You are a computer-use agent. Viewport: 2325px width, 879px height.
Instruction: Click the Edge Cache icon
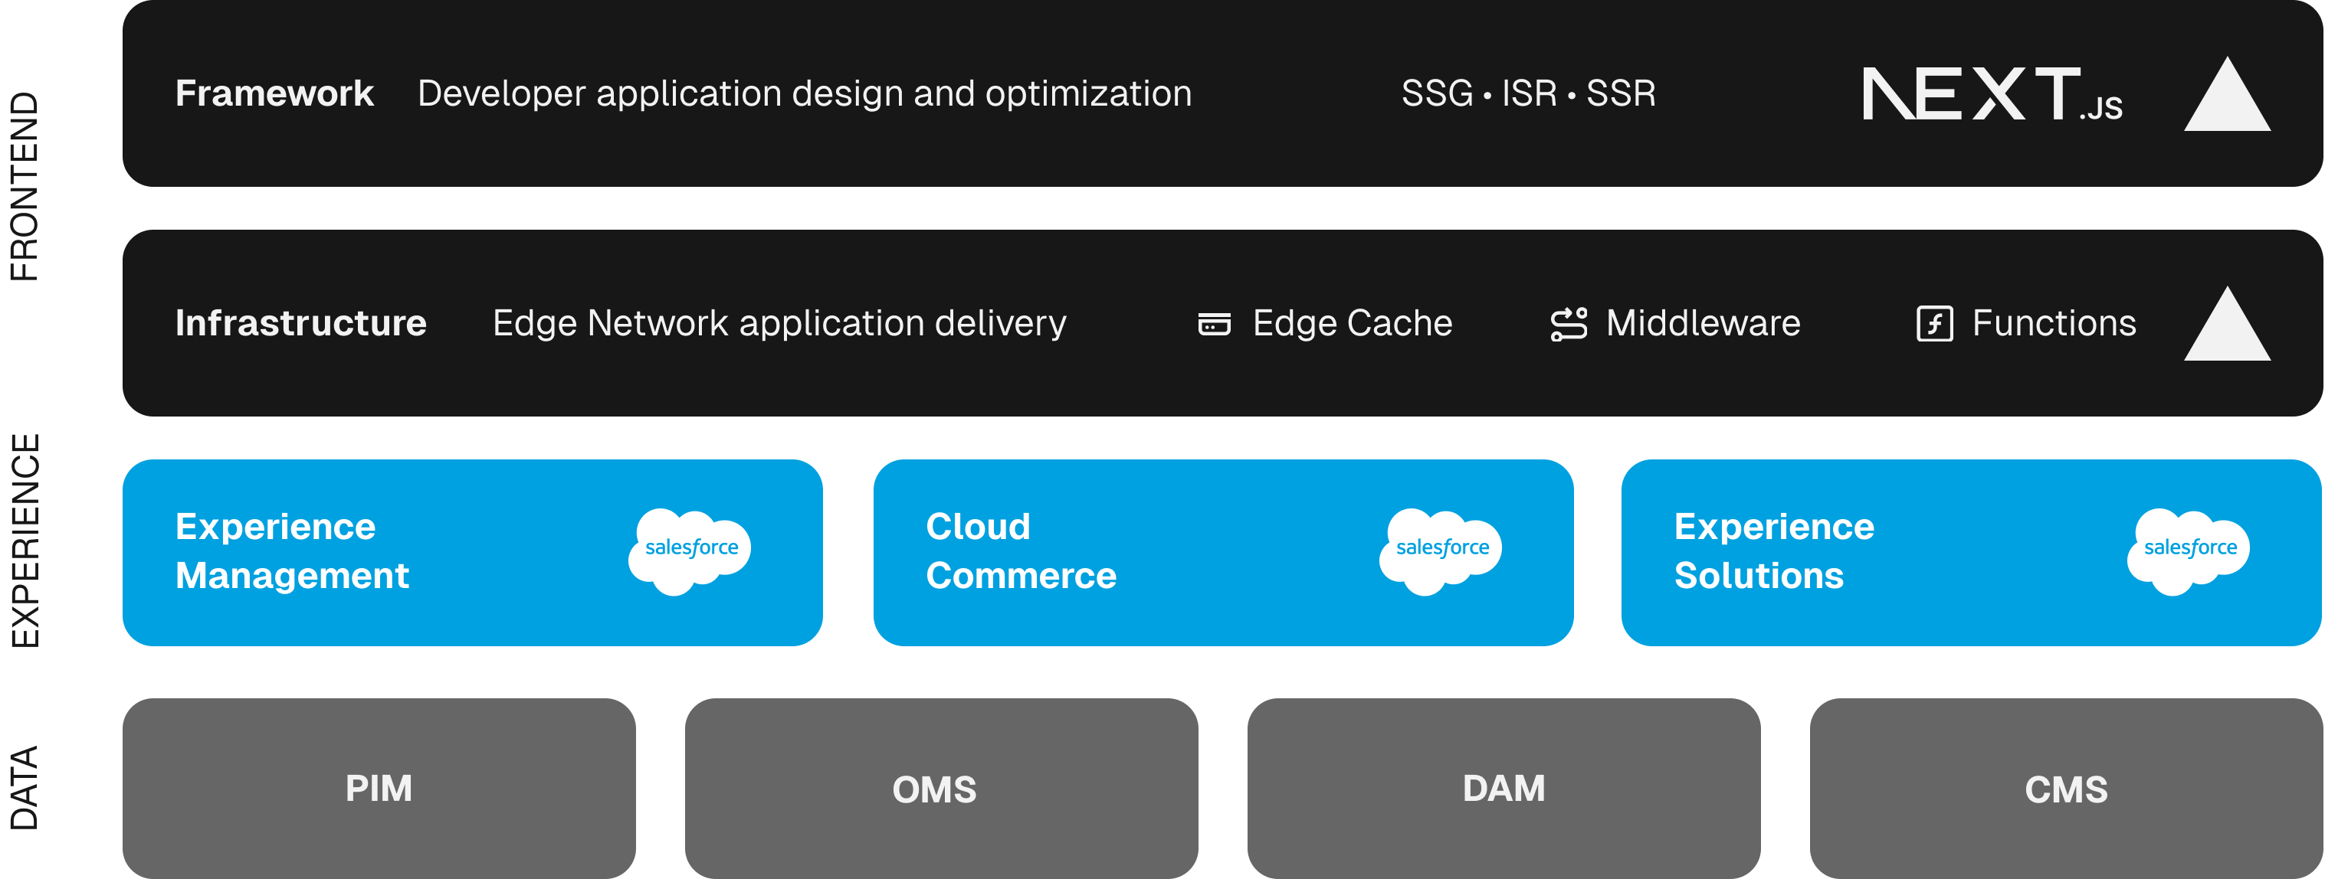(1214, 324)
